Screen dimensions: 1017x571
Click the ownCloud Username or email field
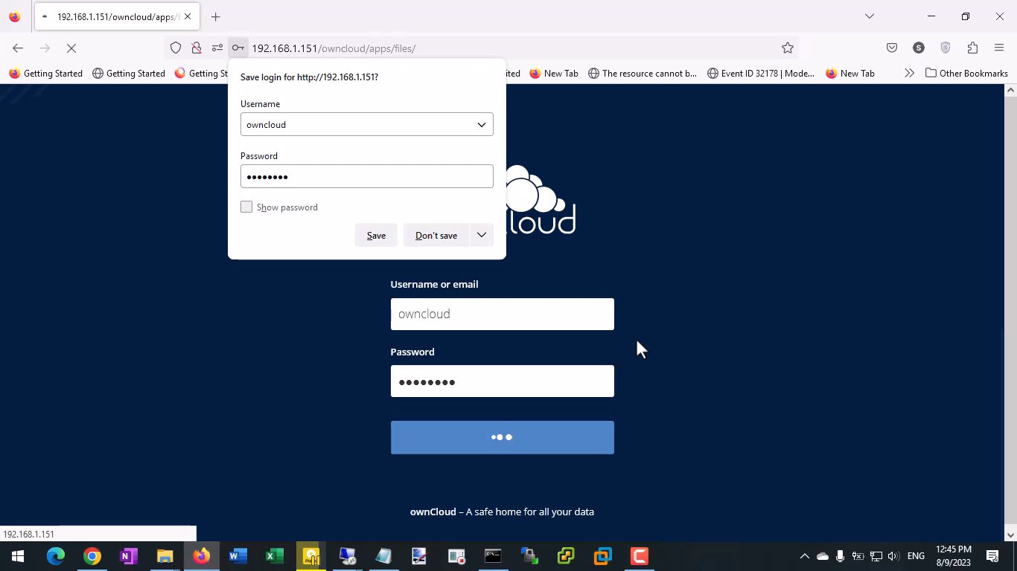(x=503, y=314)
